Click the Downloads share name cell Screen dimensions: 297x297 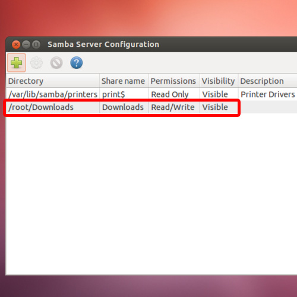pos(124,107)
